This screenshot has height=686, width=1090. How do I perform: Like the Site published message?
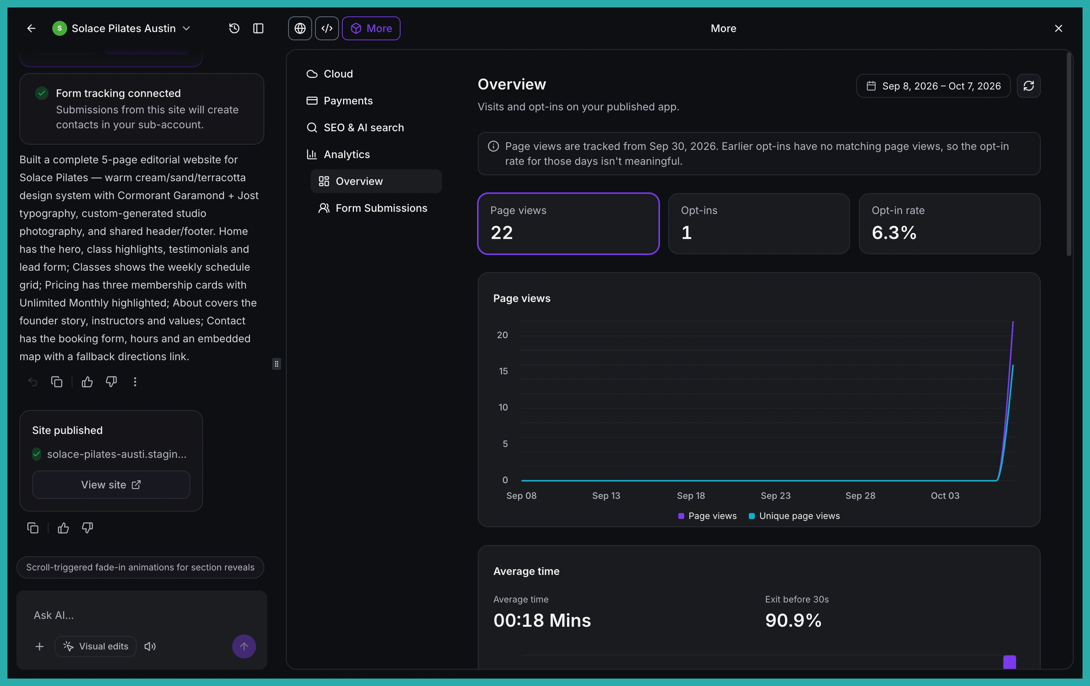(63, 528)
